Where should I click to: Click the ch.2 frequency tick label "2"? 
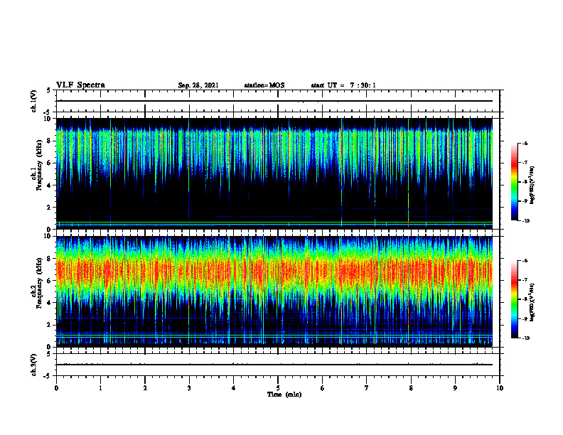pyautogui.click(x=50, y=325)
